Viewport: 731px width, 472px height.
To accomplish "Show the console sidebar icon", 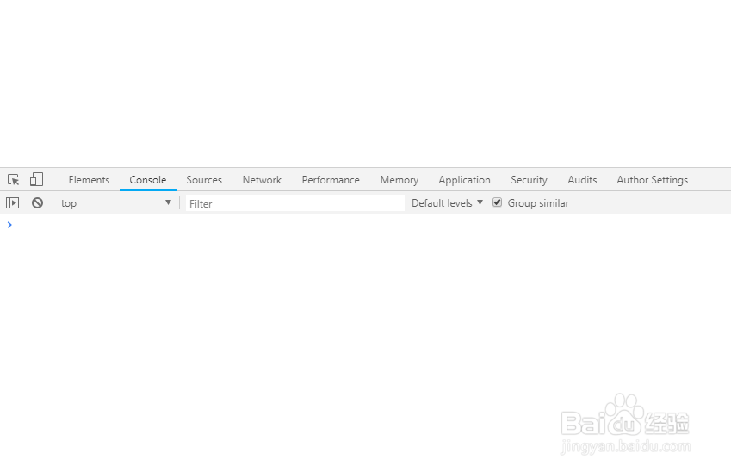I will pos(13,203).
